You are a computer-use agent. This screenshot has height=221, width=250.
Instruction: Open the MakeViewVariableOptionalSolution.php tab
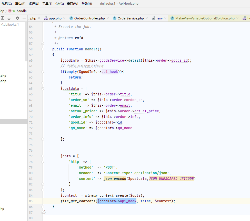(x=205, y=18)
